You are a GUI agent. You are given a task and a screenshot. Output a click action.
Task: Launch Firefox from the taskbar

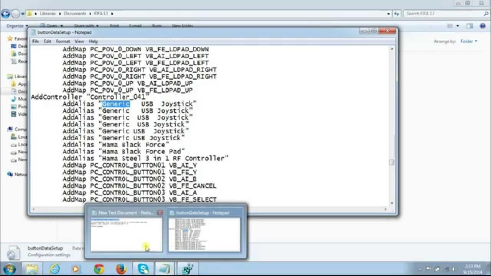pos(121,269)
